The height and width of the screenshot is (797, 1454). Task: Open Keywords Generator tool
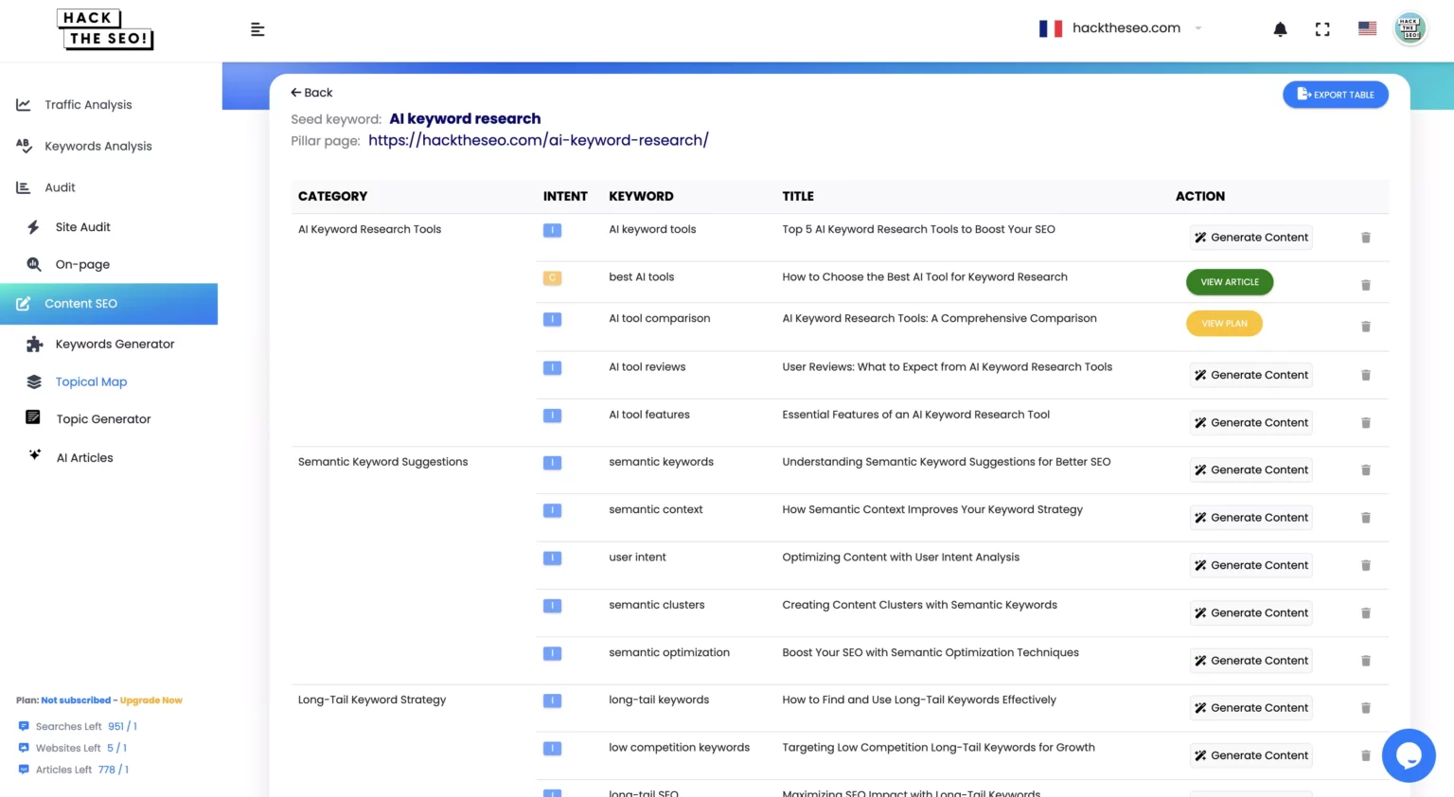115,344
